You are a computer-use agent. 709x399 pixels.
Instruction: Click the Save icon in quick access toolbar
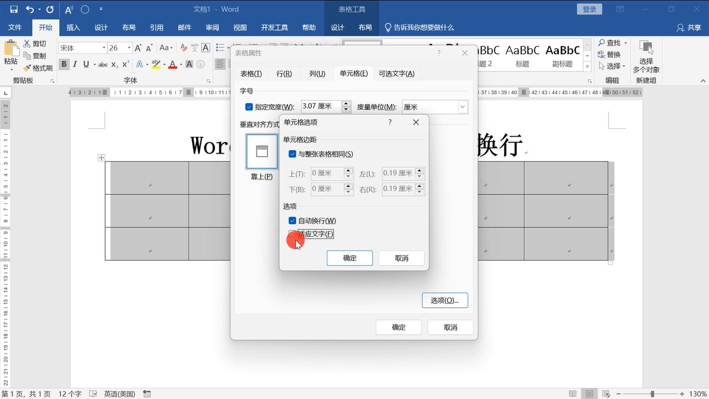tap(14, 9)
